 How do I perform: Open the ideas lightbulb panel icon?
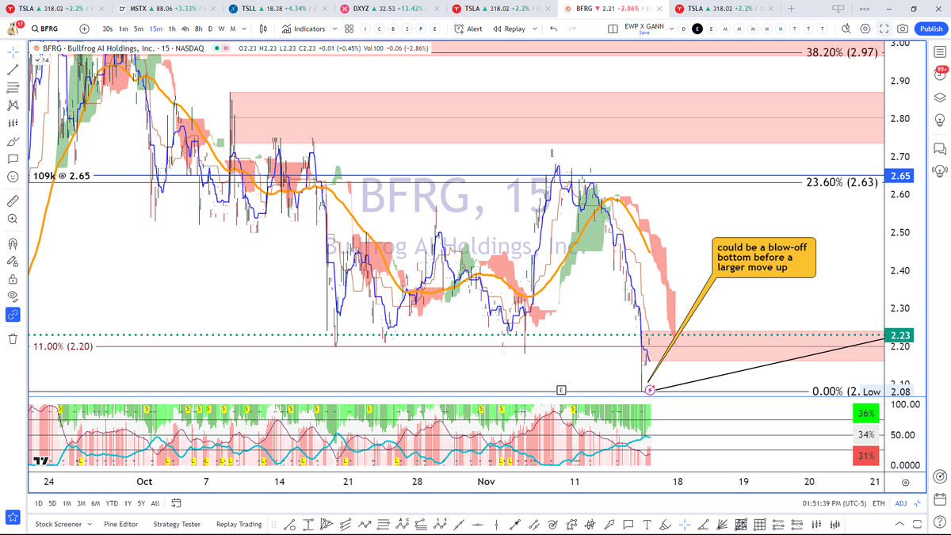(x=940, y=120)
